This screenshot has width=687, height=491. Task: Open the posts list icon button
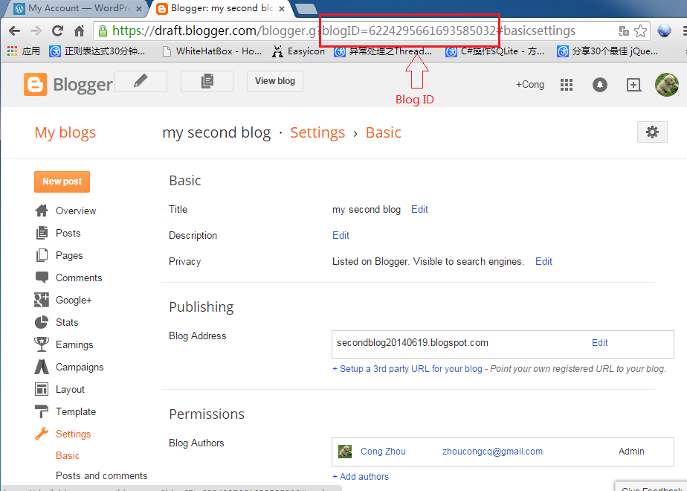pos(207,82)
